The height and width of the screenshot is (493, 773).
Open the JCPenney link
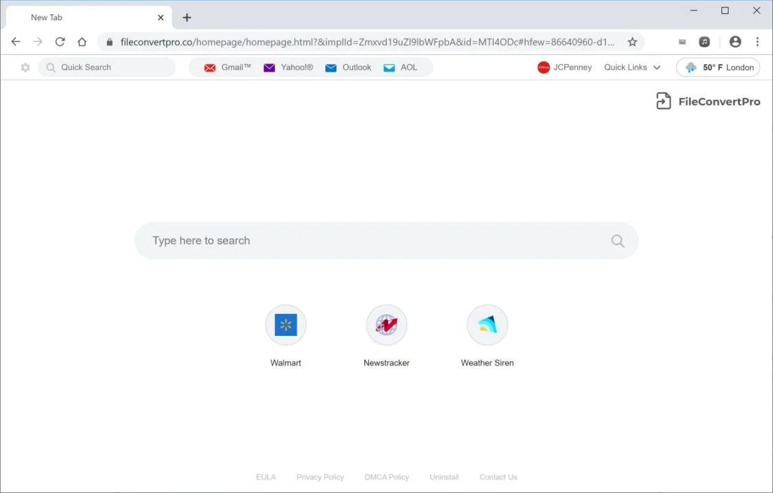[x=565, y=67]
